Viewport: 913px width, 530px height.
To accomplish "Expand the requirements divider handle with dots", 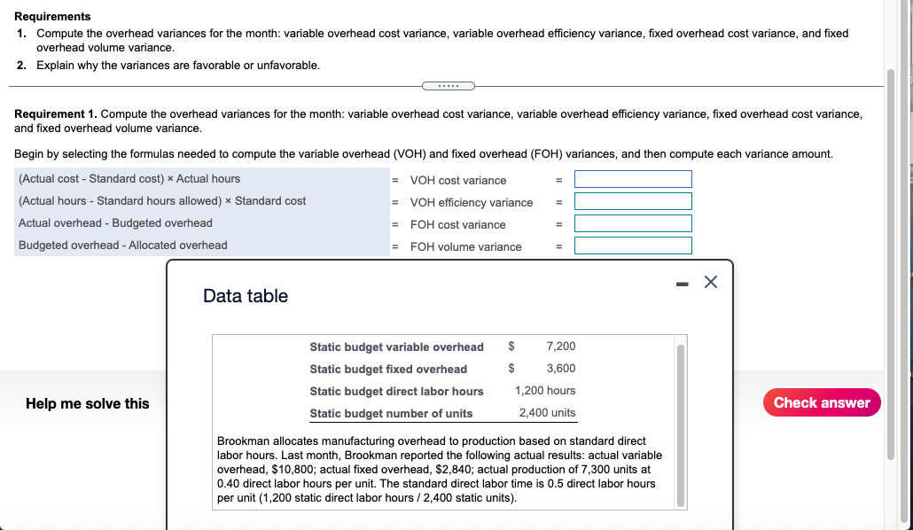I will (449, 86).
